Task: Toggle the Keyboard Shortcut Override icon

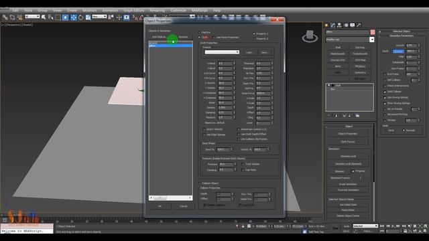Action: (x=127, y=17)
